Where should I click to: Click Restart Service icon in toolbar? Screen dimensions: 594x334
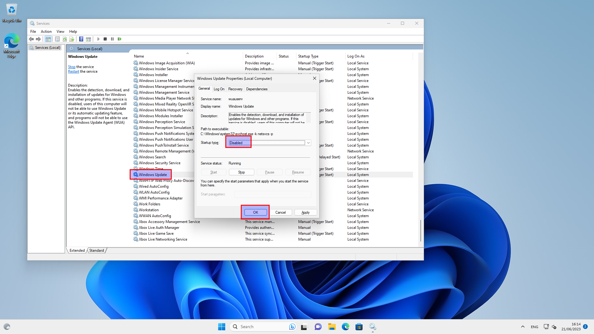tap(120, 39)
